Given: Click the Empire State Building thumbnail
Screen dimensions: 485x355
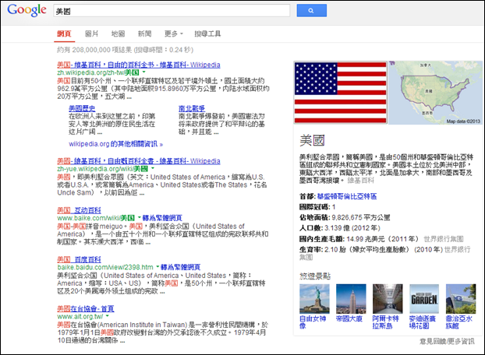Looking at the screenshot, I should [x=351, y=299].
